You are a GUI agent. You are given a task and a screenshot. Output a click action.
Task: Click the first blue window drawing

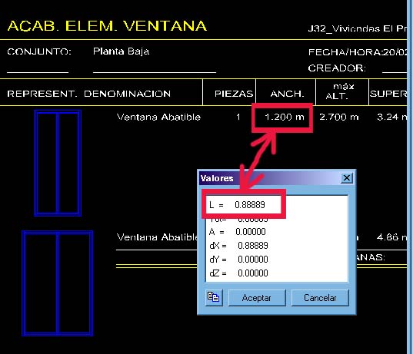(x=58, y=163)
